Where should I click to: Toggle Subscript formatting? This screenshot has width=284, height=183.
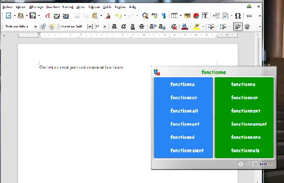pyautogui.click(x=162, y=27)
